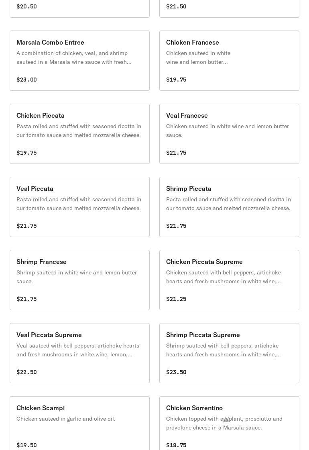Open Chicken Piccata for $19.75

pyautogui.click(x=80, y=134)
